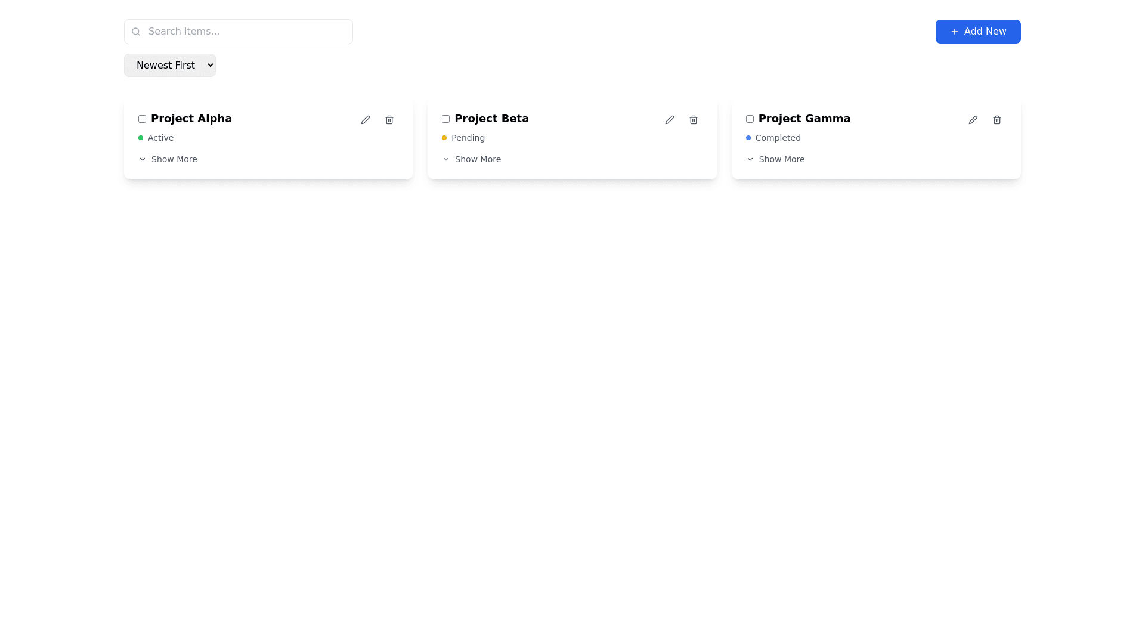This screenshot has height=644, width=1145.
Task: Delete Project Gamma with trash icon
Action: pyautogui.click(x=997, y=120)
